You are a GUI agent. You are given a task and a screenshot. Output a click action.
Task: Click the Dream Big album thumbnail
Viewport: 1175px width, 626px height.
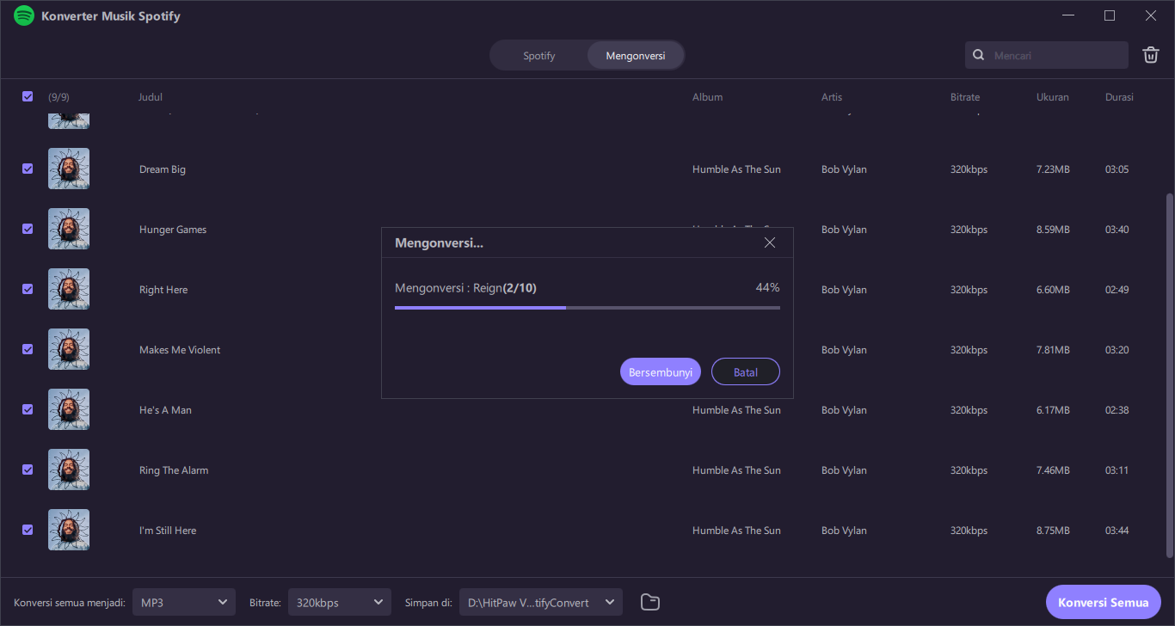(69, 169)
